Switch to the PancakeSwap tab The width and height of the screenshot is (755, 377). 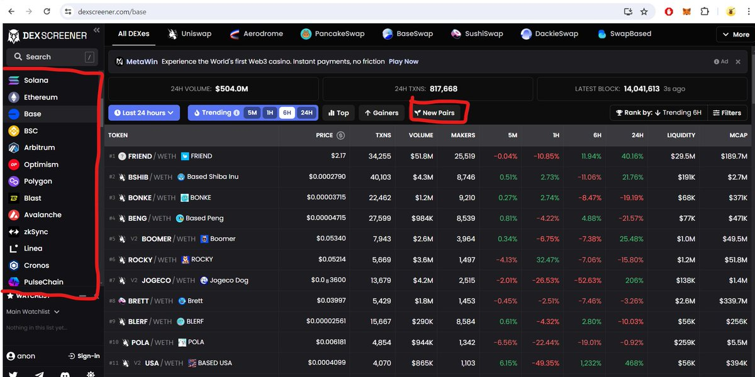(x=332, y=34)
